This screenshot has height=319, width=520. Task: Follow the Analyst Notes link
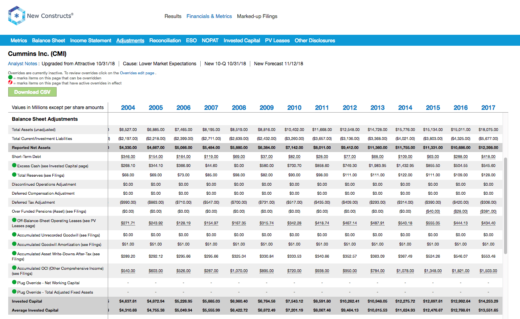[23, 64]
